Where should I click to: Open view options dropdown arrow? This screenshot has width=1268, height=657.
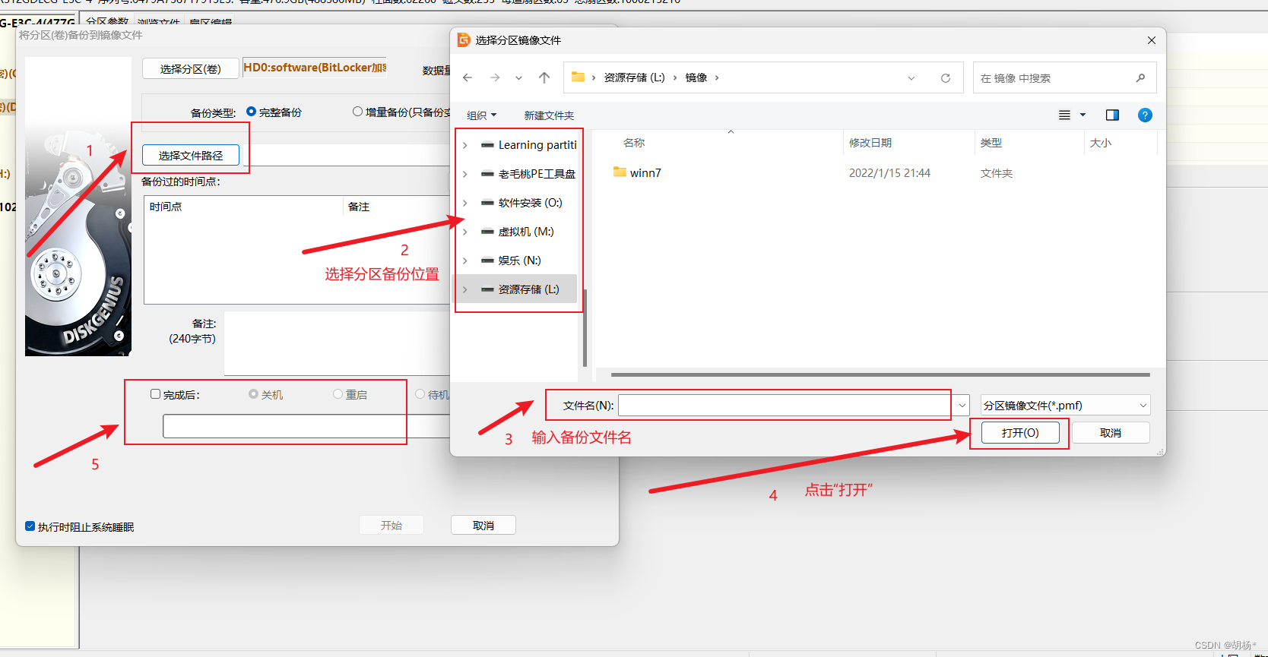coord(1083,115)
